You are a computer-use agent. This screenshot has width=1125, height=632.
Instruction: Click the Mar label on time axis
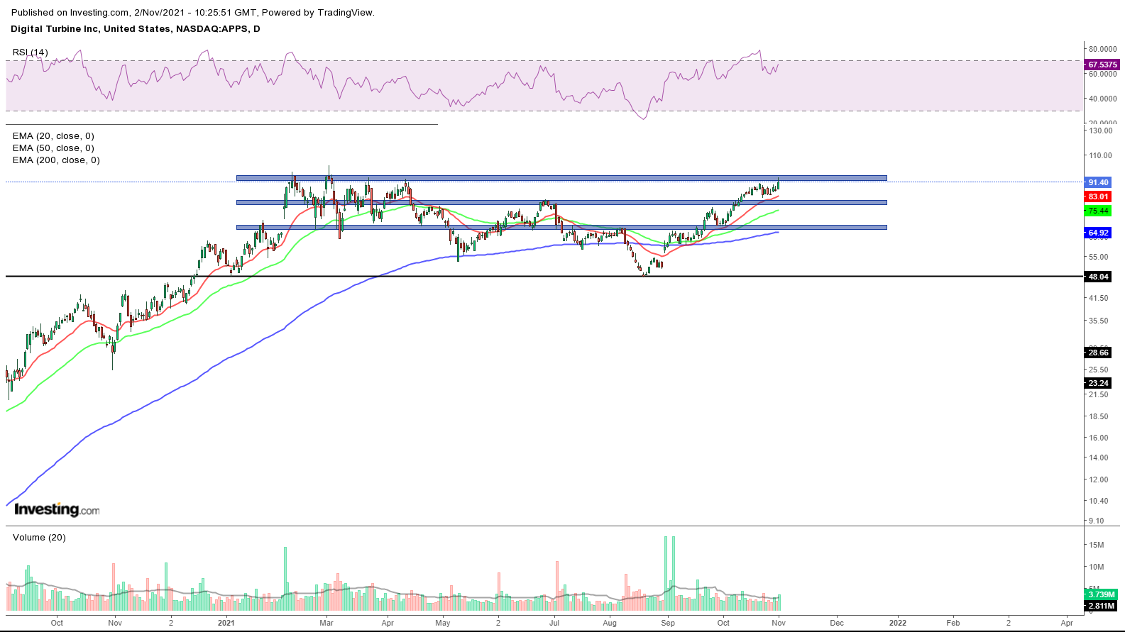coord(326,623)
